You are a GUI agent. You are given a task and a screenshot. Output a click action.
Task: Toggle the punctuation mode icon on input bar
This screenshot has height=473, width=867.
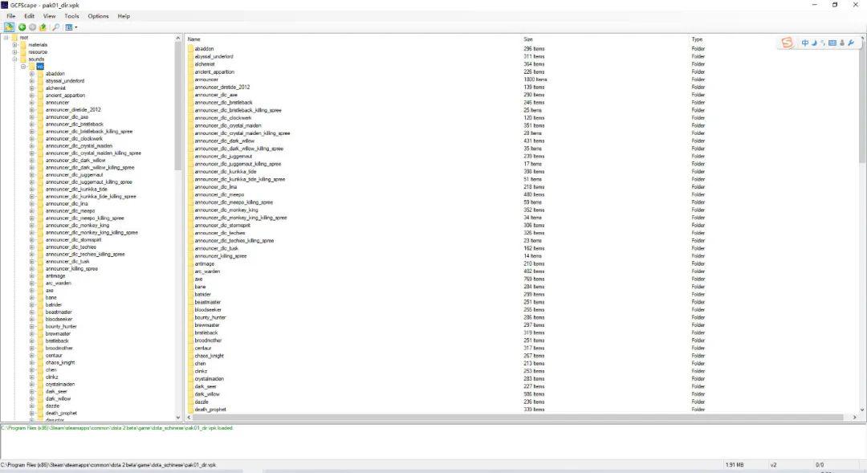[x=823, y=43]
